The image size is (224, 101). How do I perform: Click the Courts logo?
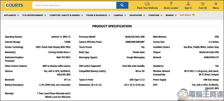click(x=14, y=5)
